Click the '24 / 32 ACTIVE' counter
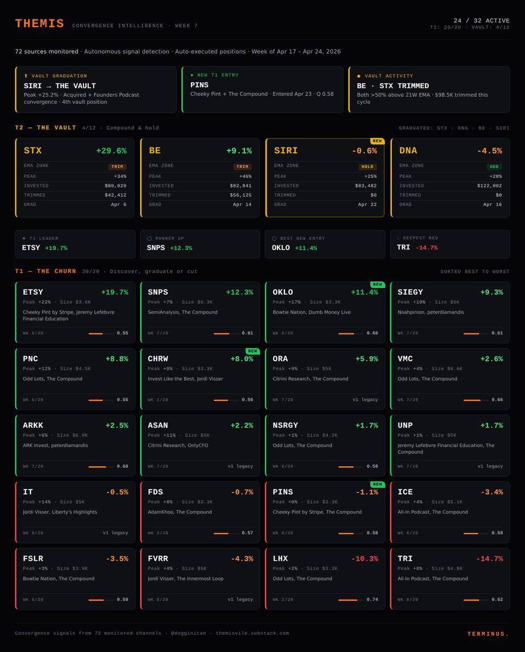The image size is (525, 652). click(482, 21)
